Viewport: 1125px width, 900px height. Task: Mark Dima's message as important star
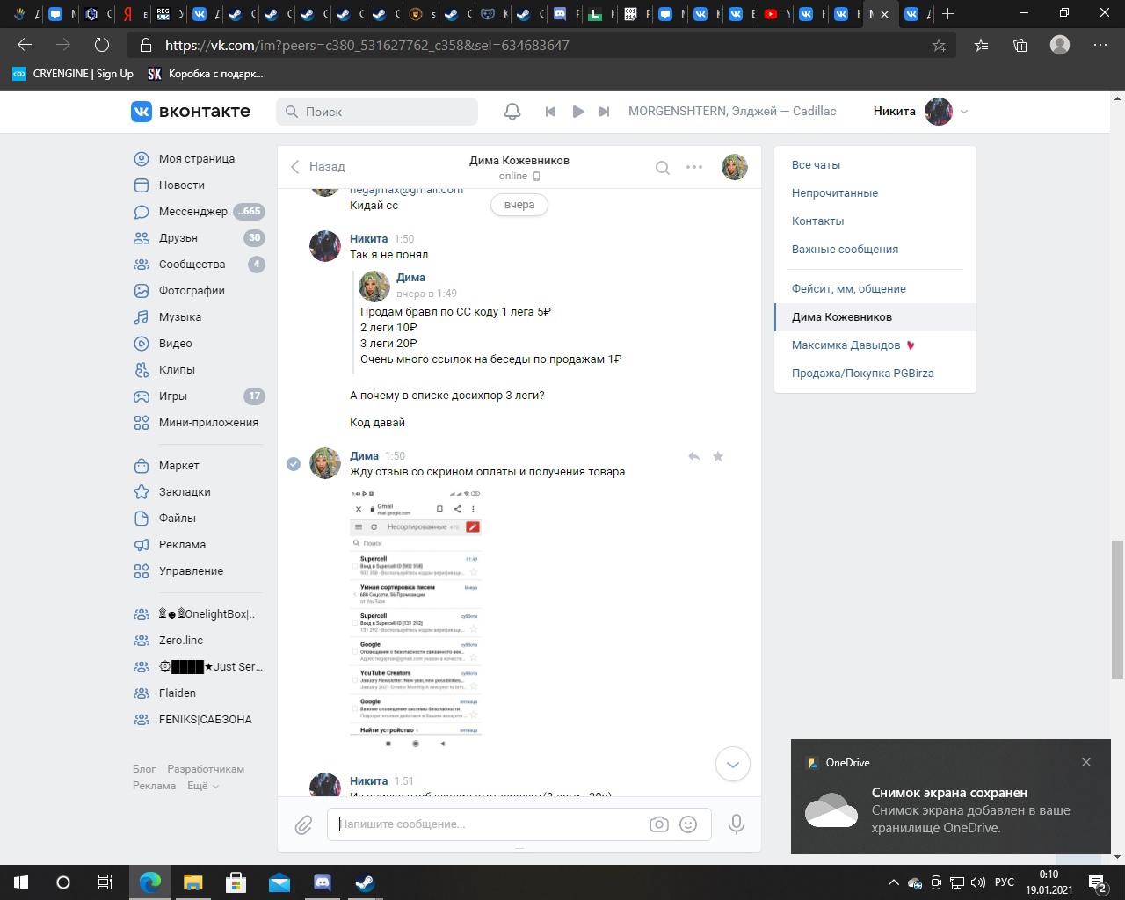(x=718, y=456)
